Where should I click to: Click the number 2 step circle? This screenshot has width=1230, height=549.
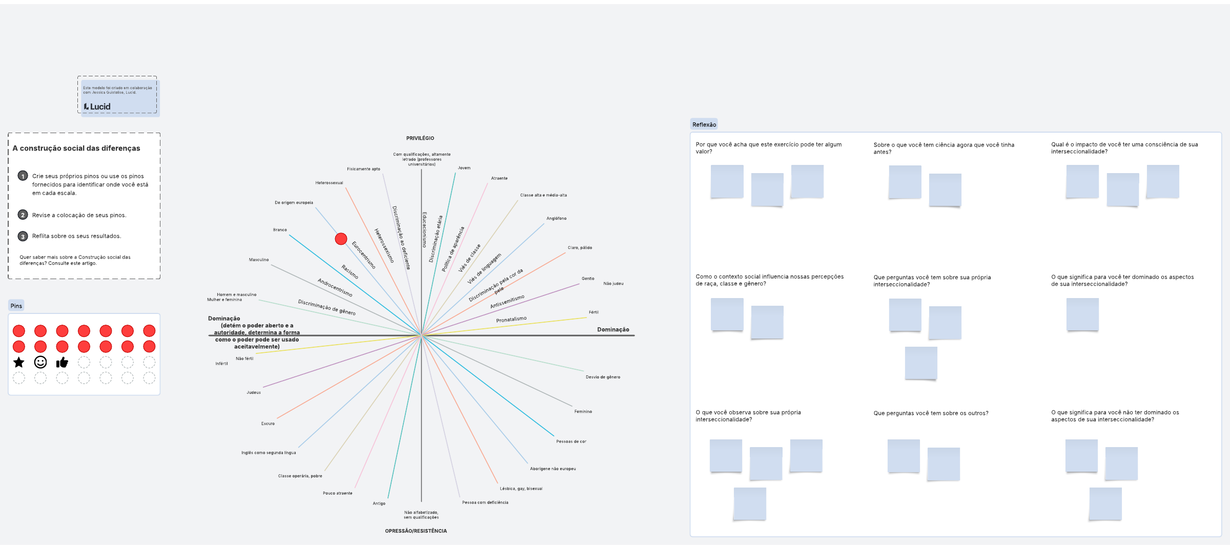(x=23, y=215)
